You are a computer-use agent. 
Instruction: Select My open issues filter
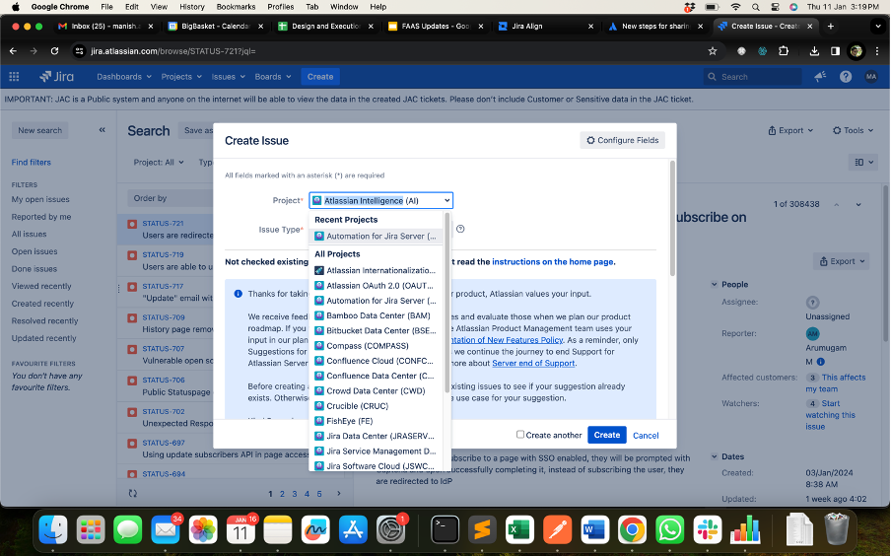point(40,199)
